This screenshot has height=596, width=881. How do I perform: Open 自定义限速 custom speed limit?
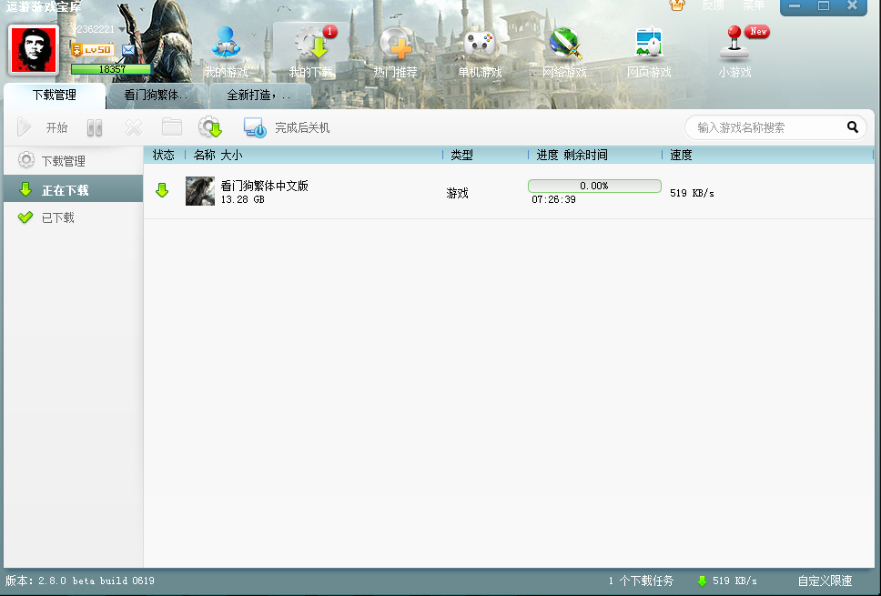825,581
